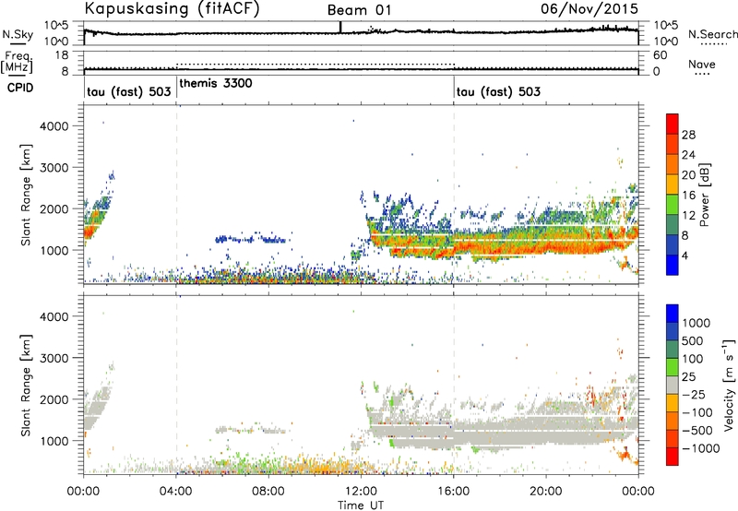This screenshot has width=738, height=511.
Task: Click the Power colorbar's '4' tick value
Action: 685,255
